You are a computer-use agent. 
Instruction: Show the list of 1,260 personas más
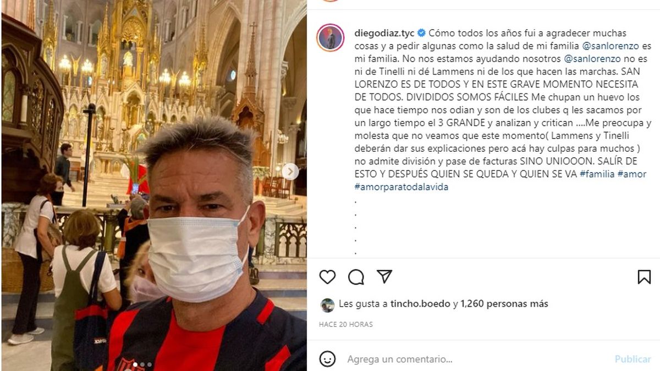coord(504,303)
